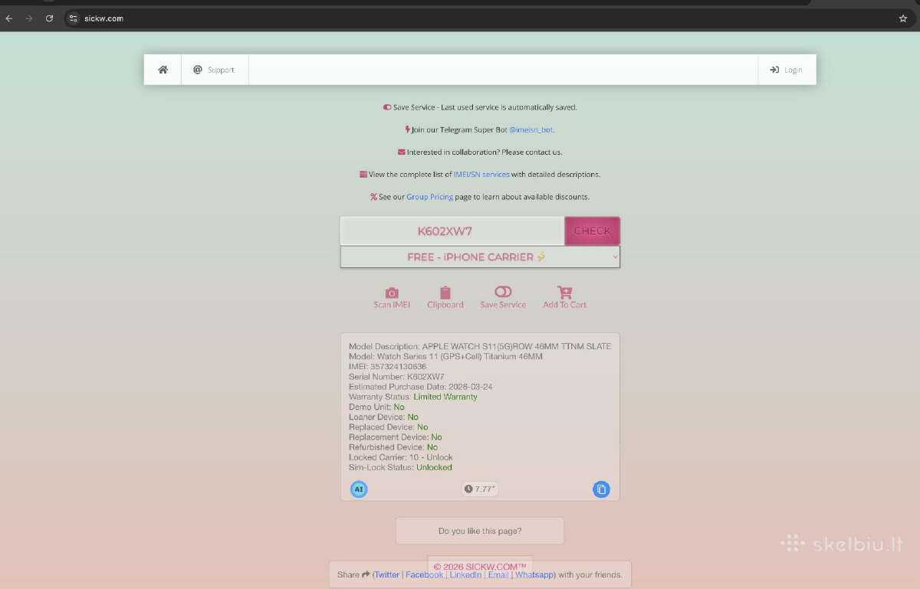Image resolution: width=920 pixels, height=589 pixels.
Task: Open the Group Pricing page link
Action: pos(429,197)
